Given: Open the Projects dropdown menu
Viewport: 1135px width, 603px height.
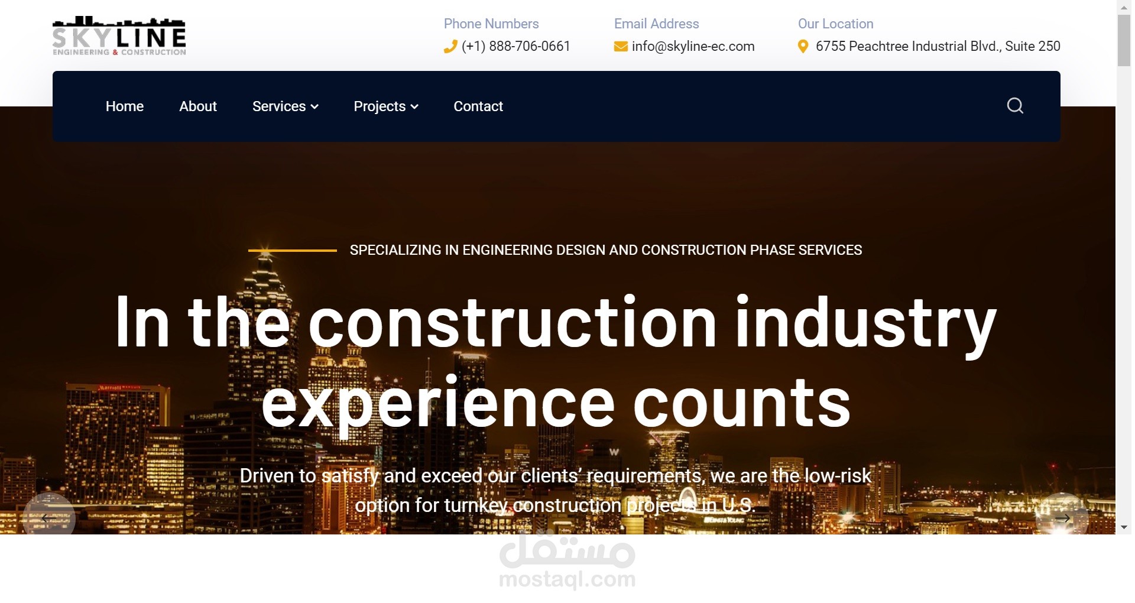Looking at the screenshot, I should click(381, 106).
